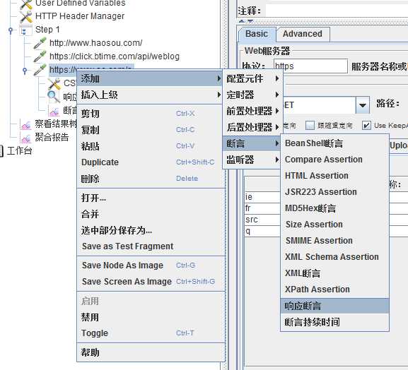Click the HTTP Header Manager wrench icon

point(26,16)
